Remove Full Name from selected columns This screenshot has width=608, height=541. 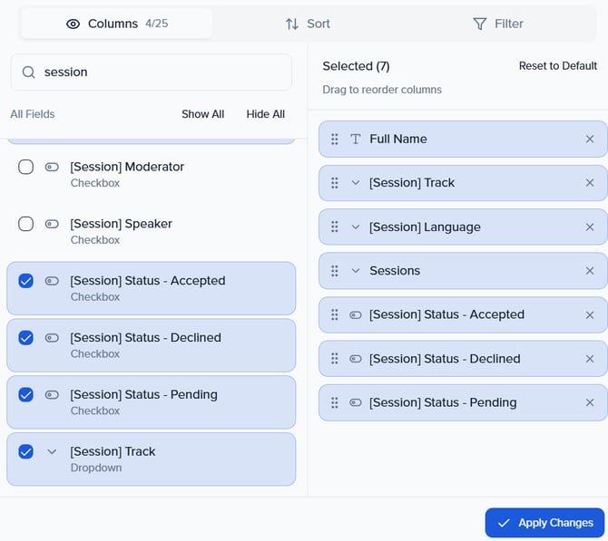pos(590,140)
